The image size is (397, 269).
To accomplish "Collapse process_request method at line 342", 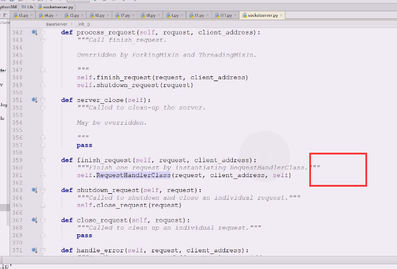I will [x=43, y=32].
